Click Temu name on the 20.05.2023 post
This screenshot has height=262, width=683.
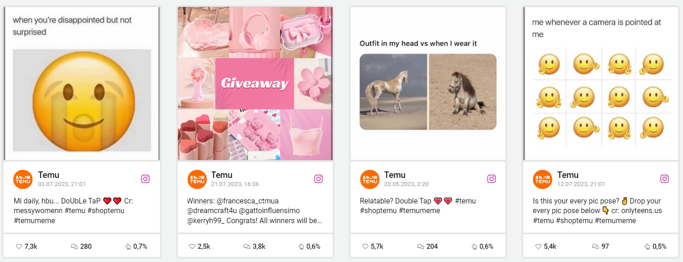coord(395,175)
